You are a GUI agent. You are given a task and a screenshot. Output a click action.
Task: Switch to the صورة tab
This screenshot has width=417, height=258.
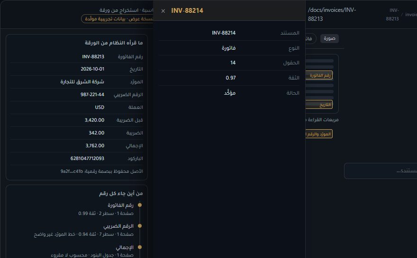pos(329,38)
